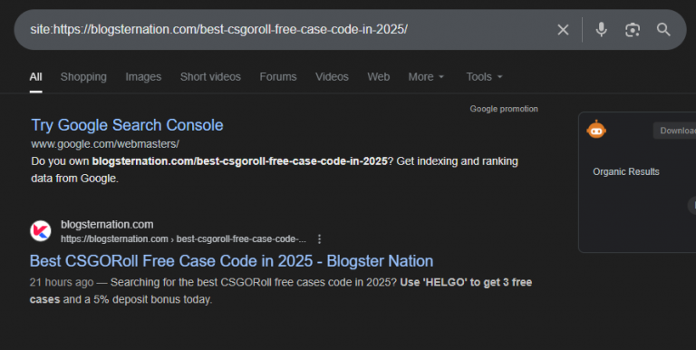The width and height of the screenshot is (696, 350).
Task: Click the blogsternation.com breadcrumb URL
Action: [x=183, y=239]
